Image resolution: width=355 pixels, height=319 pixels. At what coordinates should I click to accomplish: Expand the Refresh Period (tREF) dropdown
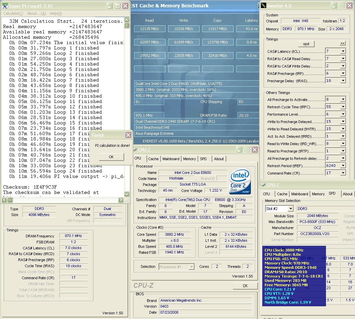coord(343,166)
